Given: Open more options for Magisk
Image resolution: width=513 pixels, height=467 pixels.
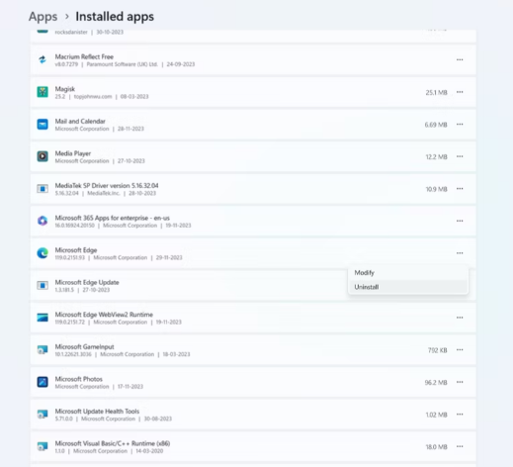Looking at the screenshot, I should click(x=460, y=92).
